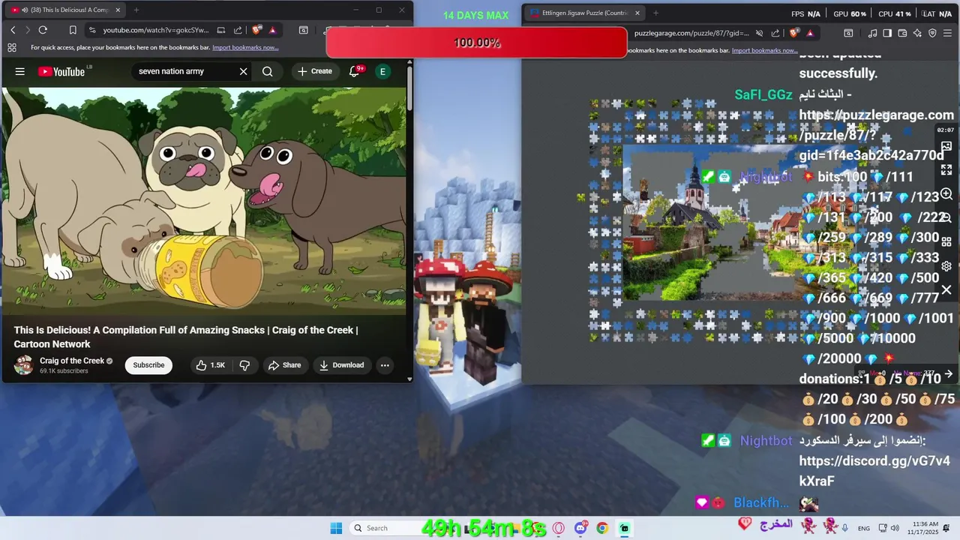
Task: Go to the YouTube home logo
Action: click(x=61, y=71)
